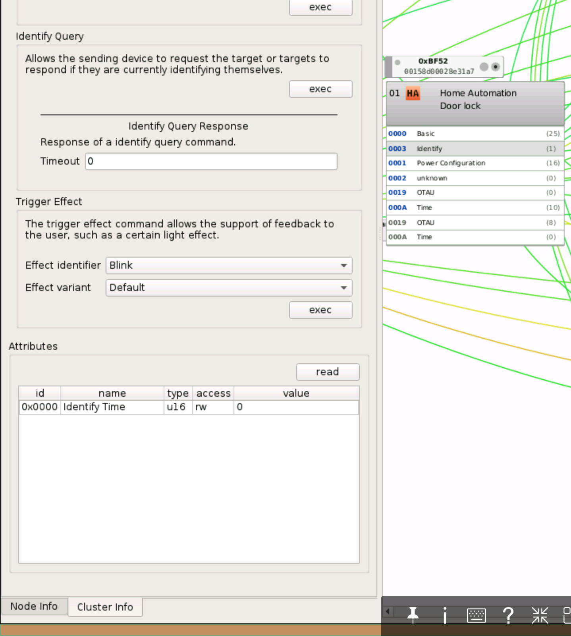The image size is (571, 636).
Task: Execute the Identify Query command
Action: tap(320, 89)
